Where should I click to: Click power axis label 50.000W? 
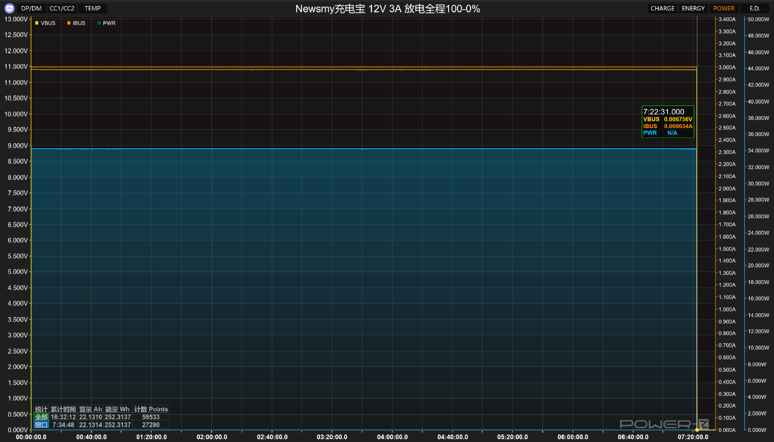[758, 19]
